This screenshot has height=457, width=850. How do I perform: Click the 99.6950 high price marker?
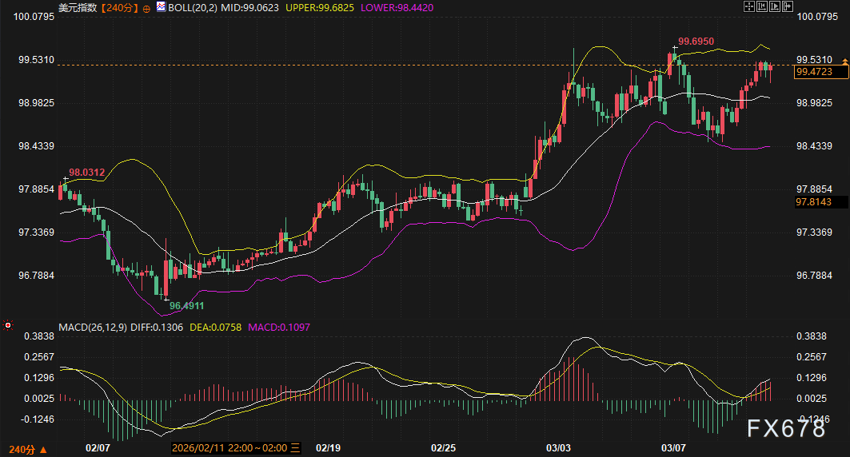pos(696,41)
